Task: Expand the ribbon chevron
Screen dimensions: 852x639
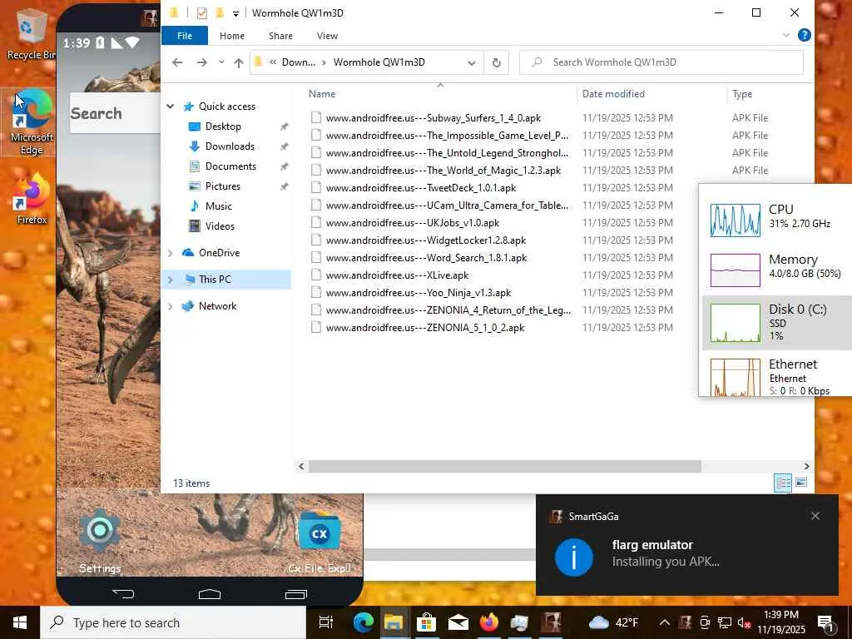Action: click(x=785, y=35)
